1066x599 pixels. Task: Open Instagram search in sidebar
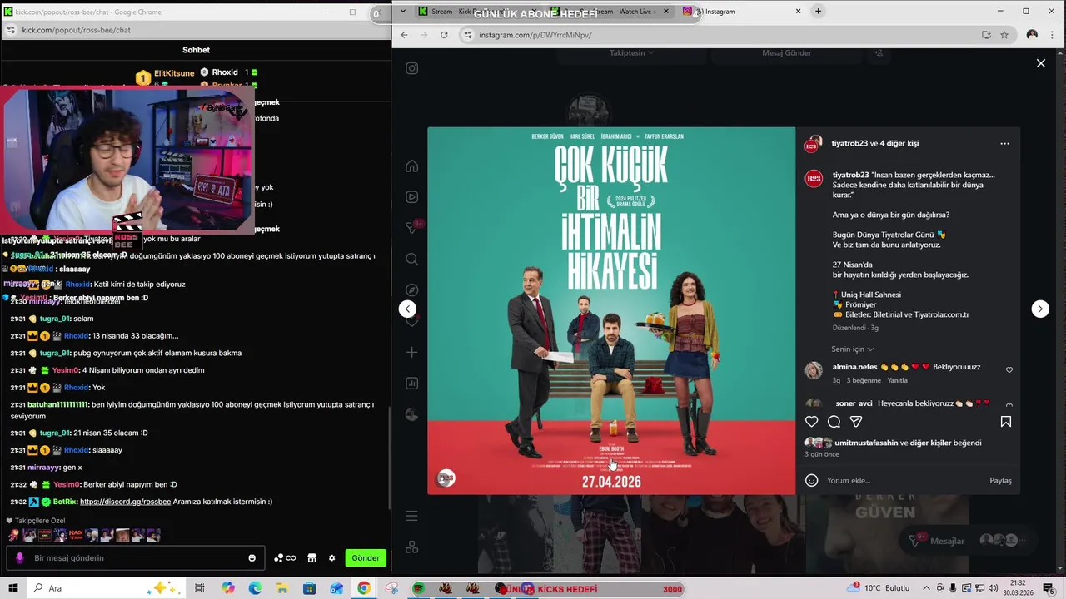(411, 260)
